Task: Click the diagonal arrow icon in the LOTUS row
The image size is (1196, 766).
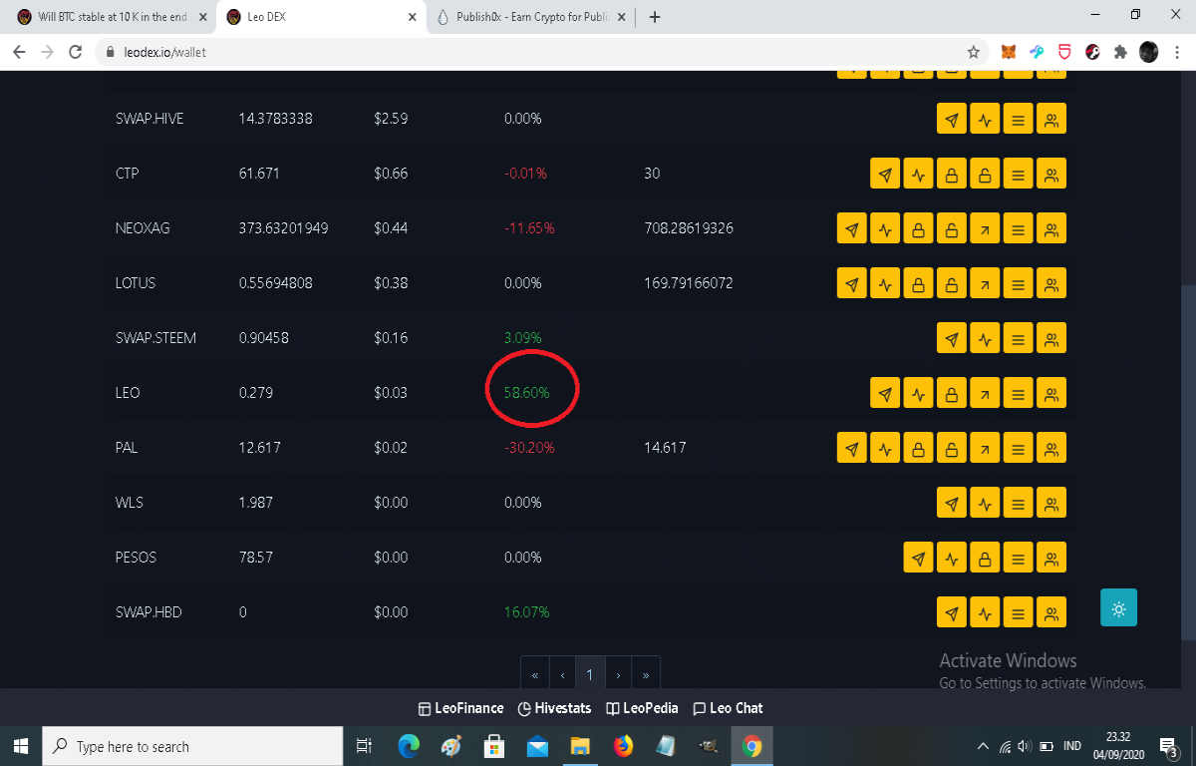Action: [x=985, y=283]
